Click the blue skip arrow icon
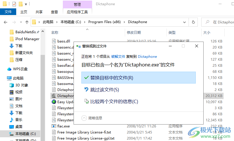Screen dimensions: 234x141 [x=86, y=89]
